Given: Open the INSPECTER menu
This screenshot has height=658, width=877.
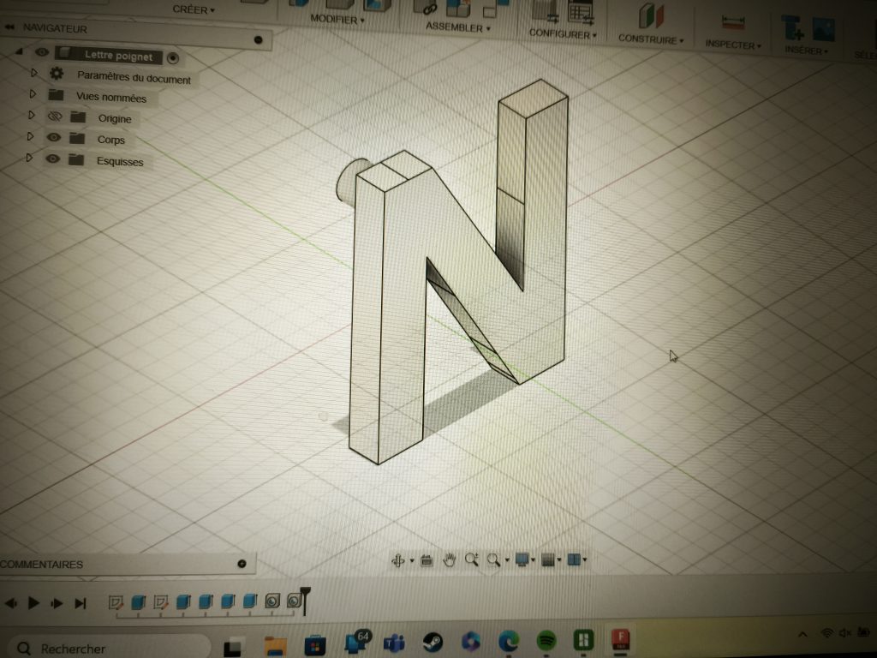Looking at the screenshot, I should pyautogui.click(x=733, y=45).
